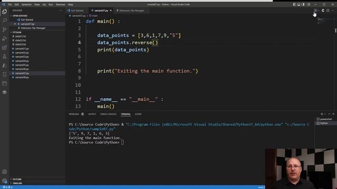Expand the Timeline section
Image resolution: width=337 pixels, height=189 pixels.
[x=17, y=183]
